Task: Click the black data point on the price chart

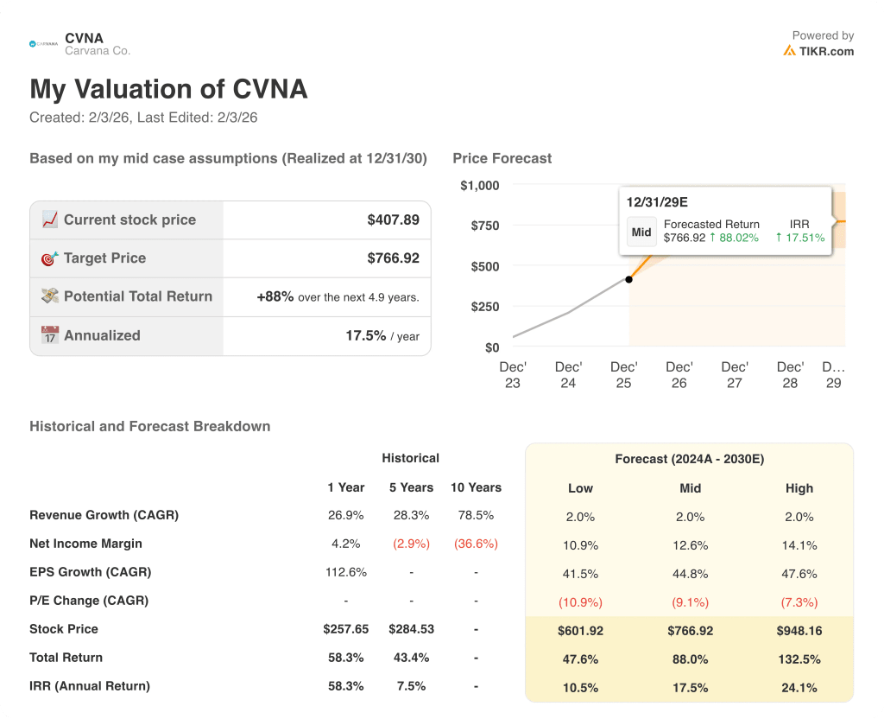Action: pos(628,279)
